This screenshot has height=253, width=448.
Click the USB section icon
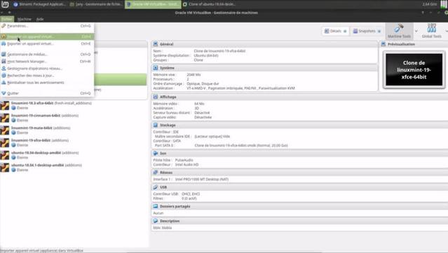[156, 187]
